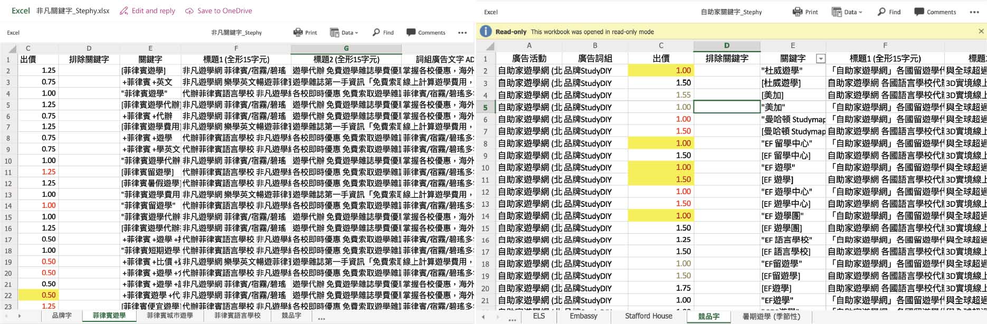Viewport: 987px width, 324px height.
Task: Select the 出價 header cell in left window
Action: pos(38,59)
